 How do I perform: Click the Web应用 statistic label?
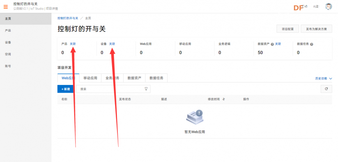[146, 44]
